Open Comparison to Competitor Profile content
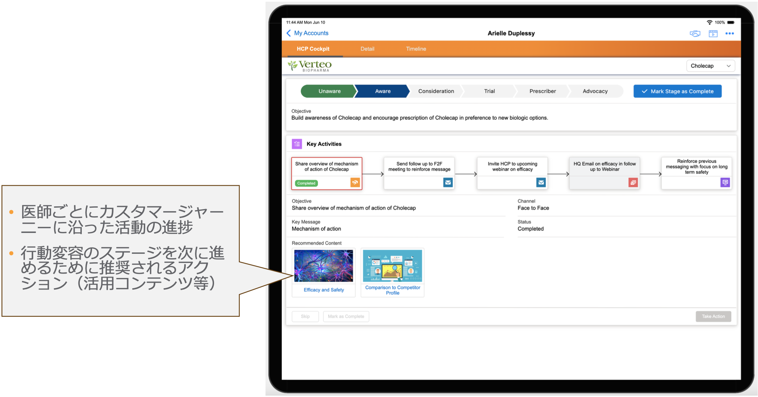Viewport: 758px width, 397px height. [392, 266]
